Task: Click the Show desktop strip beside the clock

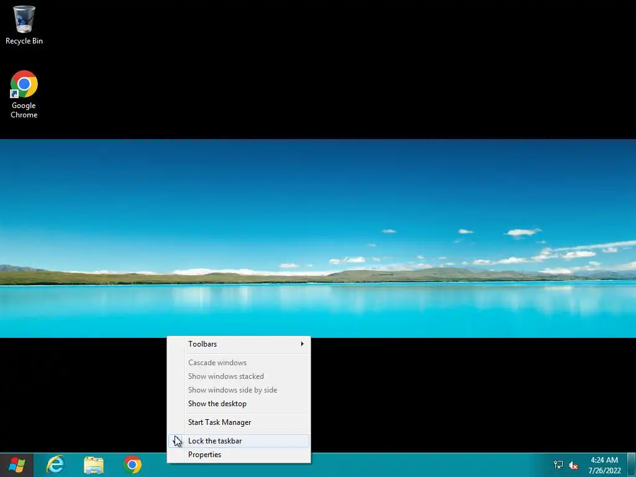Action: pyautogui.click(x=632, y=465)
